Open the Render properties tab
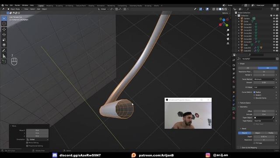This screenshot has height=158, width=280. click(234, 65)
